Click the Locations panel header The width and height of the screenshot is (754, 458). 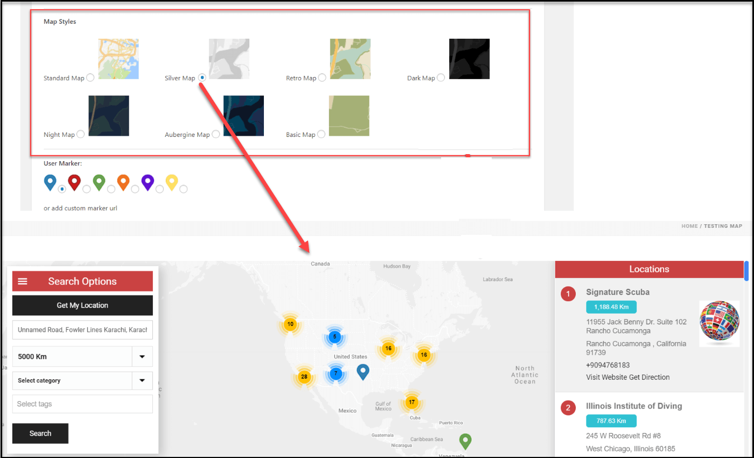(x=649, y=269)
